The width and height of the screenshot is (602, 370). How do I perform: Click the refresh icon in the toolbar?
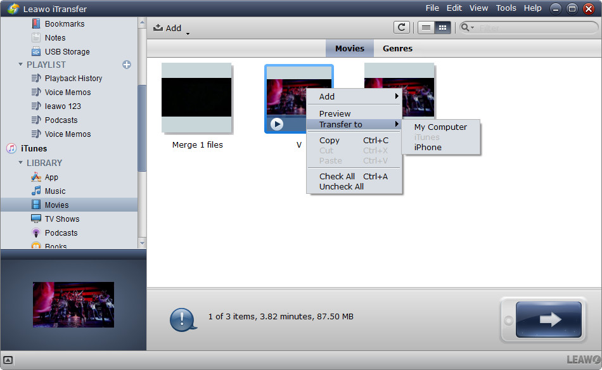(401, 27)
